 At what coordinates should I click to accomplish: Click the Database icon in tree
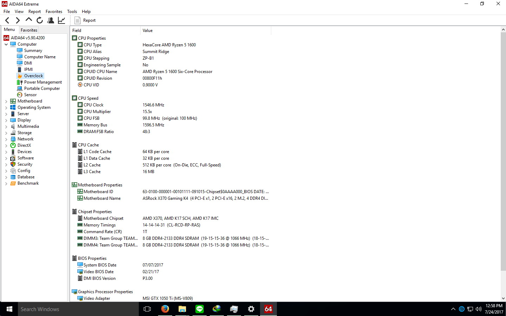click(x=13, y=177)
